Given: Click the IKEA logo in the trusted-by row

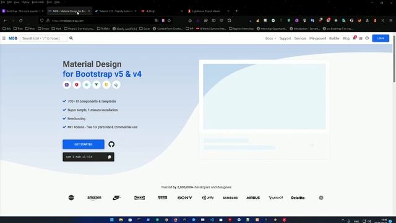Looking at the screenshot, I should click(139, 198).
